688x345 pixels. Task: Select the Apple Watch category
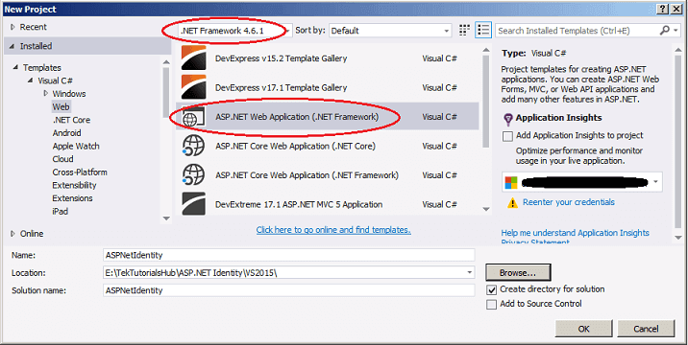pyautogui.click(x=76, y=147)
